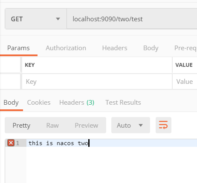197x183 pixels.
Task: Open the GET method dropdown arrow
Action: (x=58, y=19)
